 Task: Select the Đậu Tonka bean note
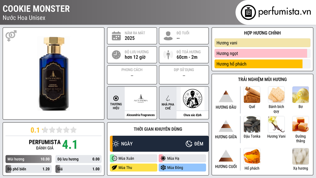252,125
